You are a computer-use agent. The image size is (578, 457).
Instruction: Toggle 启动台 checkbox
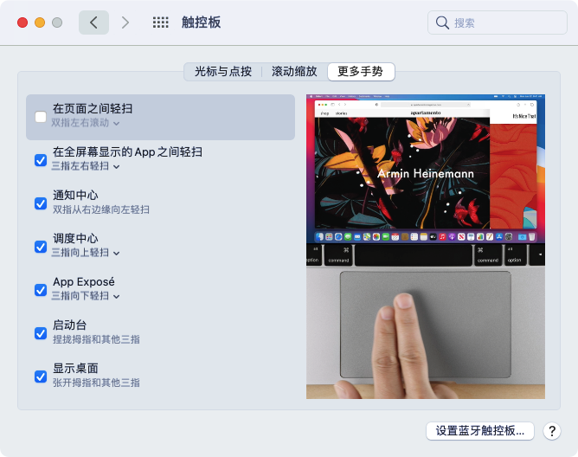tap(41, 333)
